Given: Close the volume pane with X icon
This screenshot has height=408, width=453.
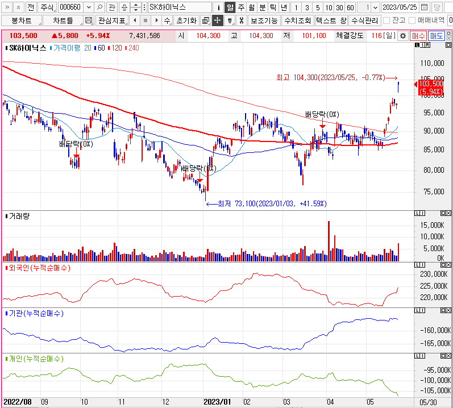Looking at the screenshot, I should 448,213.
